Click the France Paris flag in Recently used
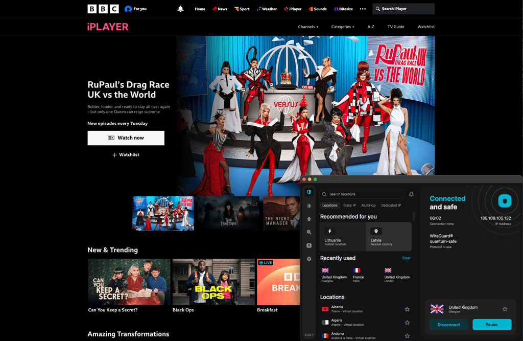The image size is (523, 341). [356, 270]
